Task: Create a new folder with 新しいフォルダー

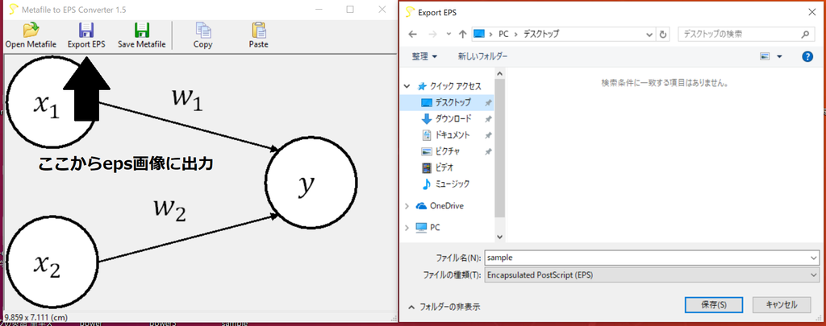Action: click(482, 56)
